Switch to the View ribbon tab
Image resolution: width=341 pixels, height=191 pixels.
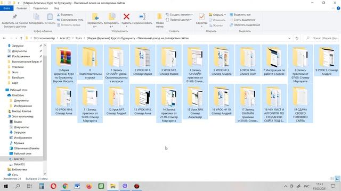click(56, 8)
